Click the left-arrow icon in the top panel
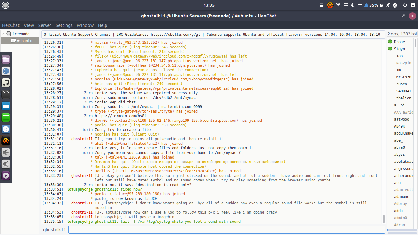Viewport: 418px width, 235px height. 412,5
